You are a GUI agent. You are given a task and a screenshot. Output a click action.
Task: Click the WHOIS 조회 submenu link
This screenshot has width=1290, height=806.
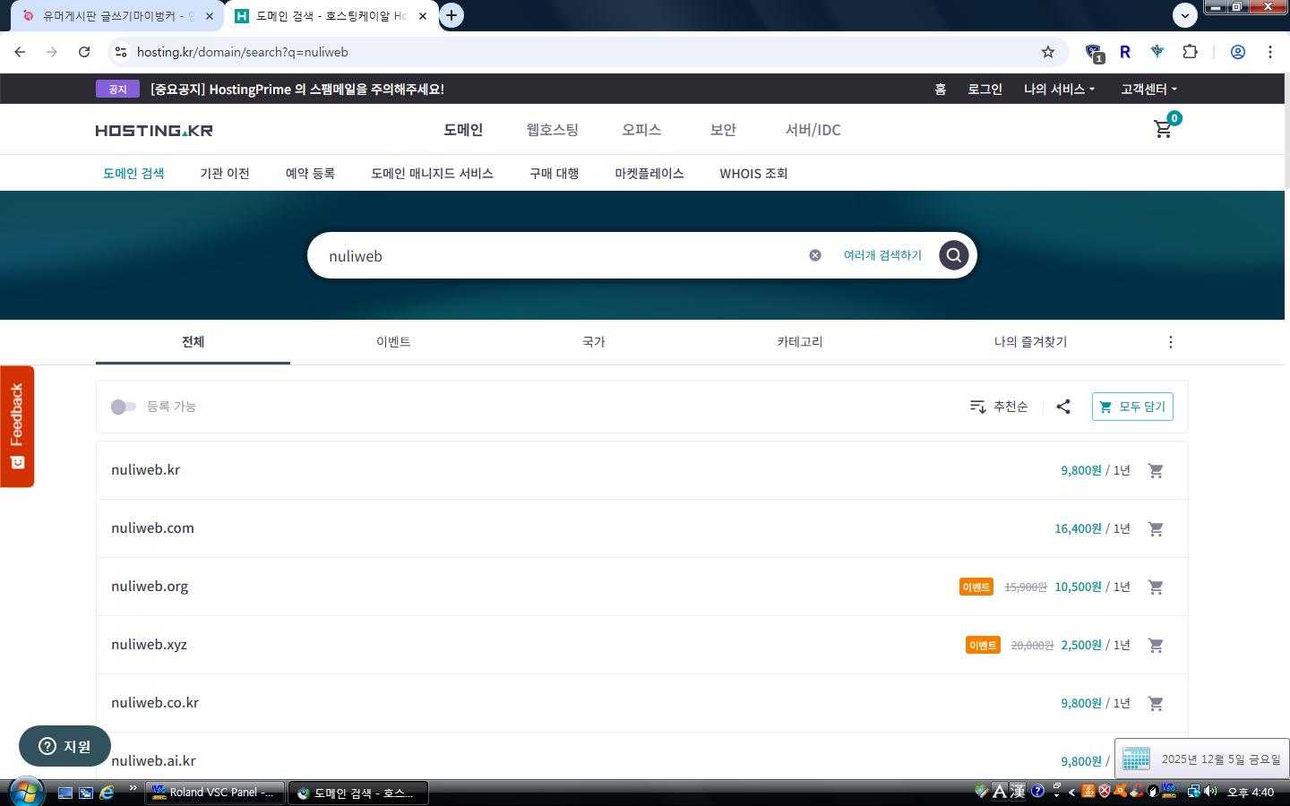coord(753,174)
